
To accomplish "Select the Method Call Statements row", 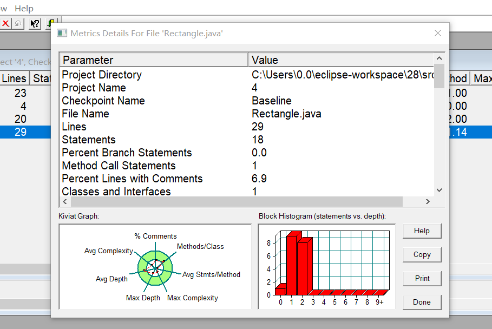I will click(x=247, y=166).
